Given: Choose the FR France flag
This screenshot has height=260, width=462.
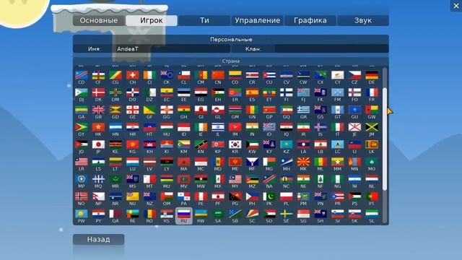Looking at the screenshot, I should (x=372, y=92).
